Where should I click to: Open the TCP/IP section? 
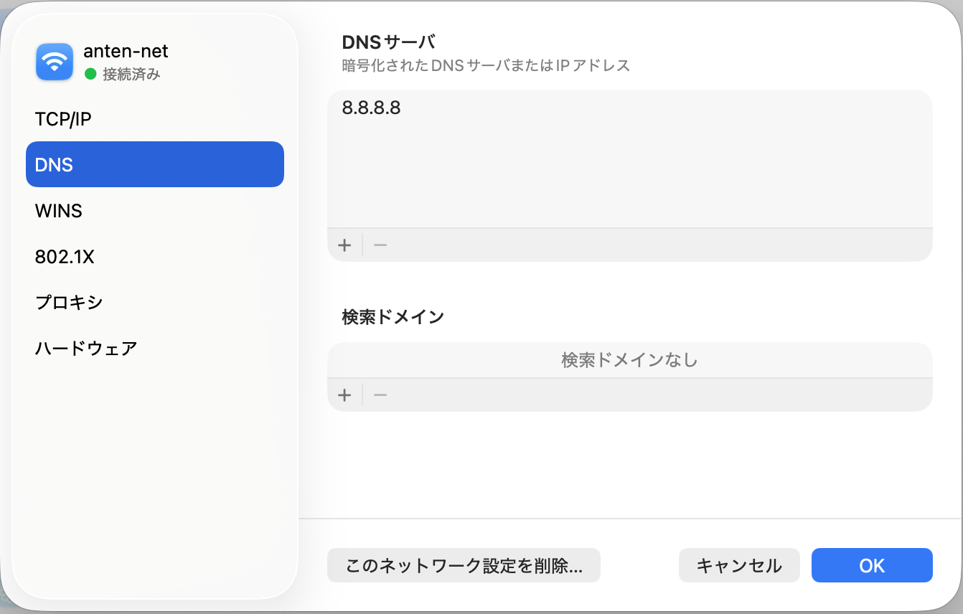point(63,119)
